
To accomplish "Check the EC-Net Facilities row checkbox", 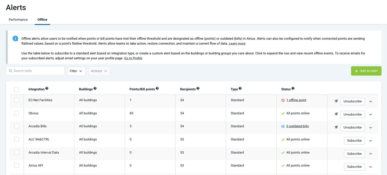I will pos(17,100).
